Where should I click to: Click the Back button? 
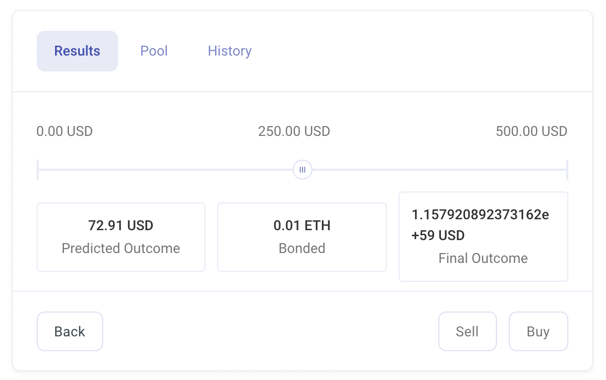pos(69,331)
